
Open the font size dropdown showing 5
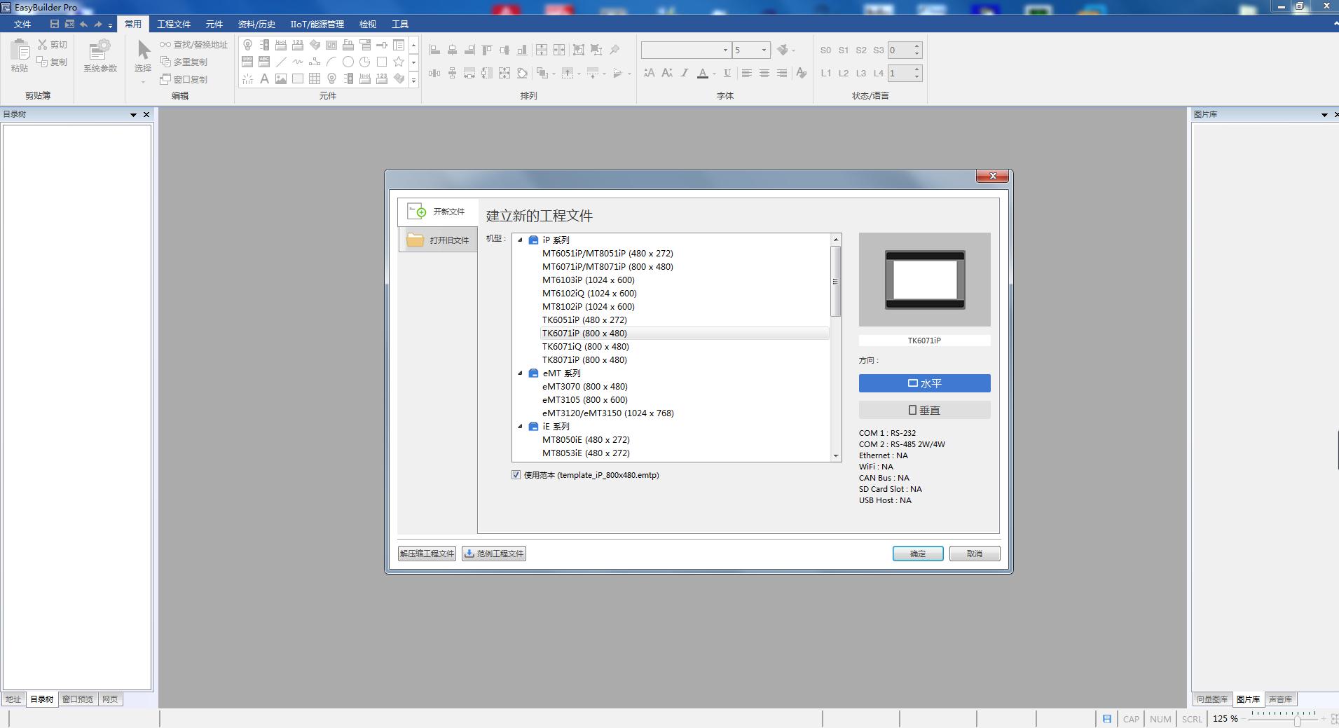[764, 50]
